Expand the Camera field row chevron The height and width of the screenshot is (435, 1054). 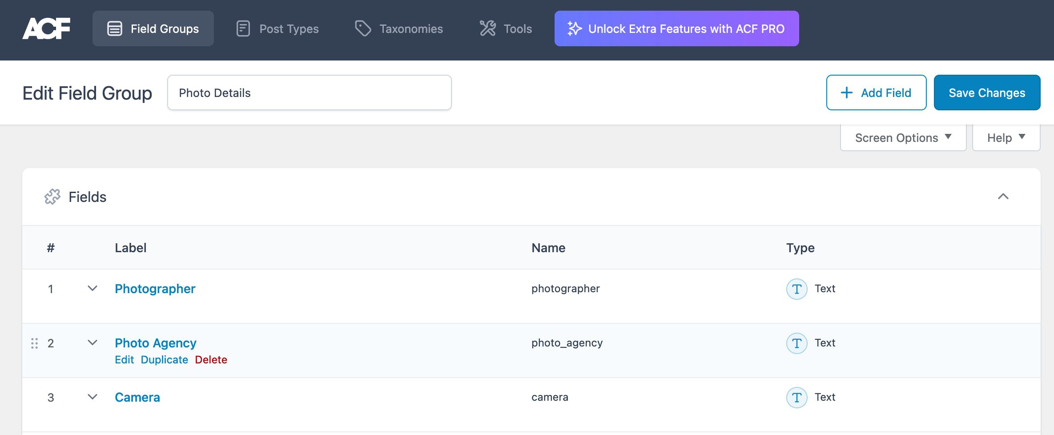pyautogui.click(x=93, y=397)
